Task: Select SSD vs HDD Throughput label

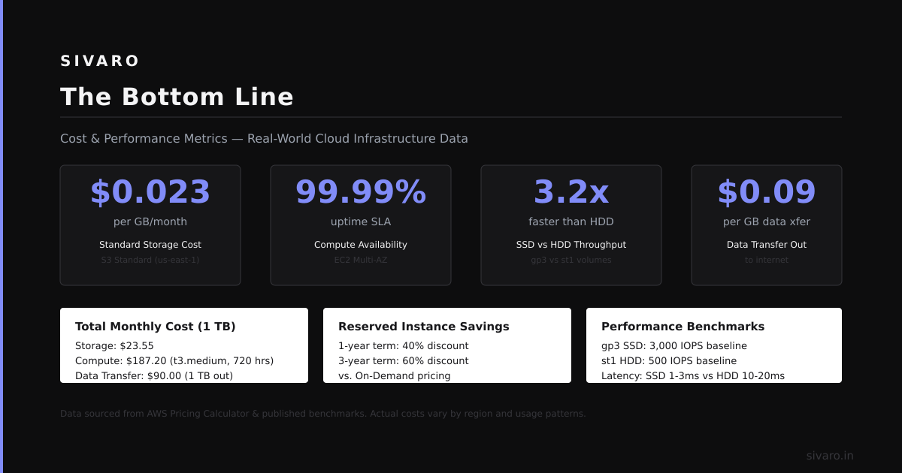Action: 571,245
